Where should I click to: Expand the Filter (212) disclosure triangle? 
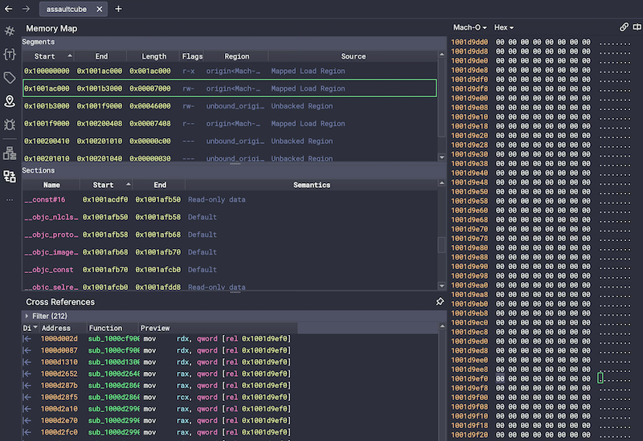point(27,316)
